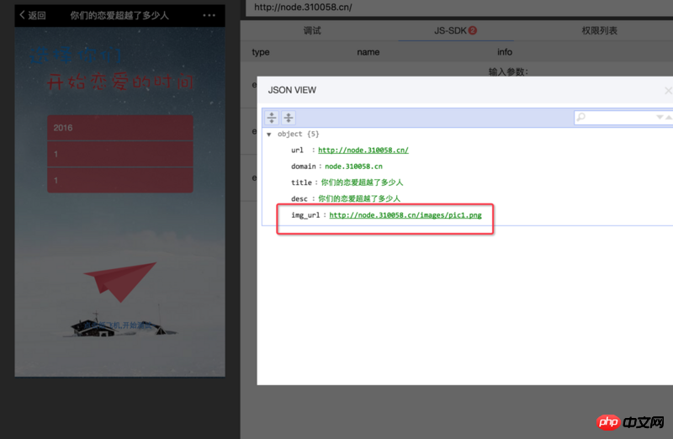Viewport: 673px width, 439px height.
Task: Click the title value 你们的恋爱超越了多少人
Action: [x=362, y=182]
